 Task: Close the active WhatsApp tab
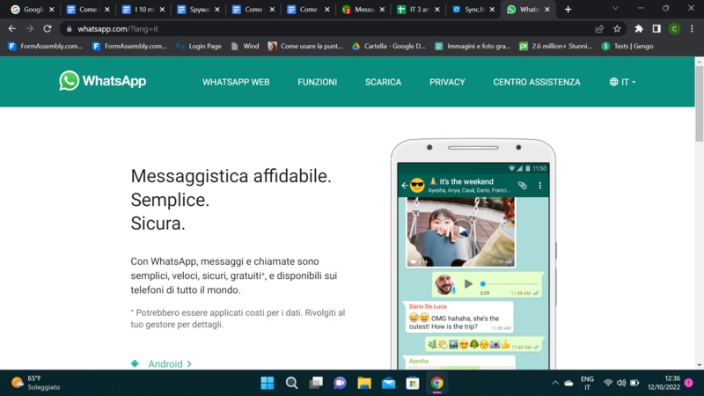pyautogui.click(x=546, y=10)
